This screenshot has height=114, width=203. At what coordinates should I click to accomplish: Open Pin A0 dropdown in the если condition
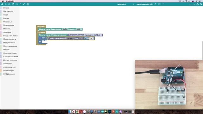pos(81,38)
